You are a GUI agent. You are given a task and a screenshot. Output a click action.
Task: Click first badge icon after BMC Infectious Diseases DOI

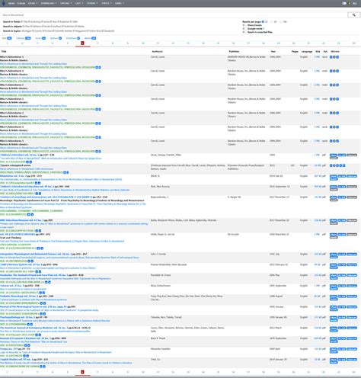click(37, 231)
